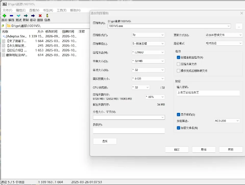Confirm the dialog with the 确定 button
Image resolution: width=245 pixels, height=185 pixels.
[177, 150]
